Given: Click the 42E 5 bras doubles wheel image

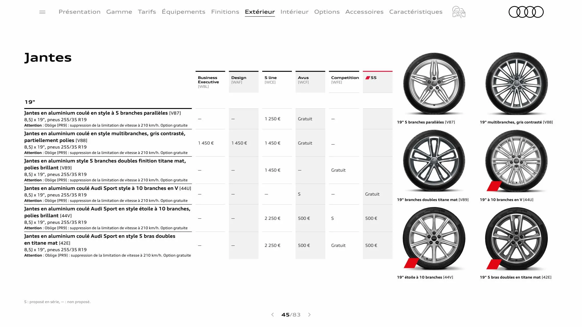Looking at the screenshot, I should point(516,239).
